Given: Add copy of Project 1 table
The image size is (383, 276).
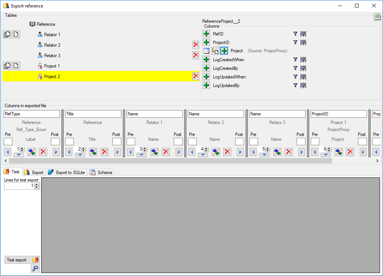Looking at the screenshot, I should pos(7,65).
